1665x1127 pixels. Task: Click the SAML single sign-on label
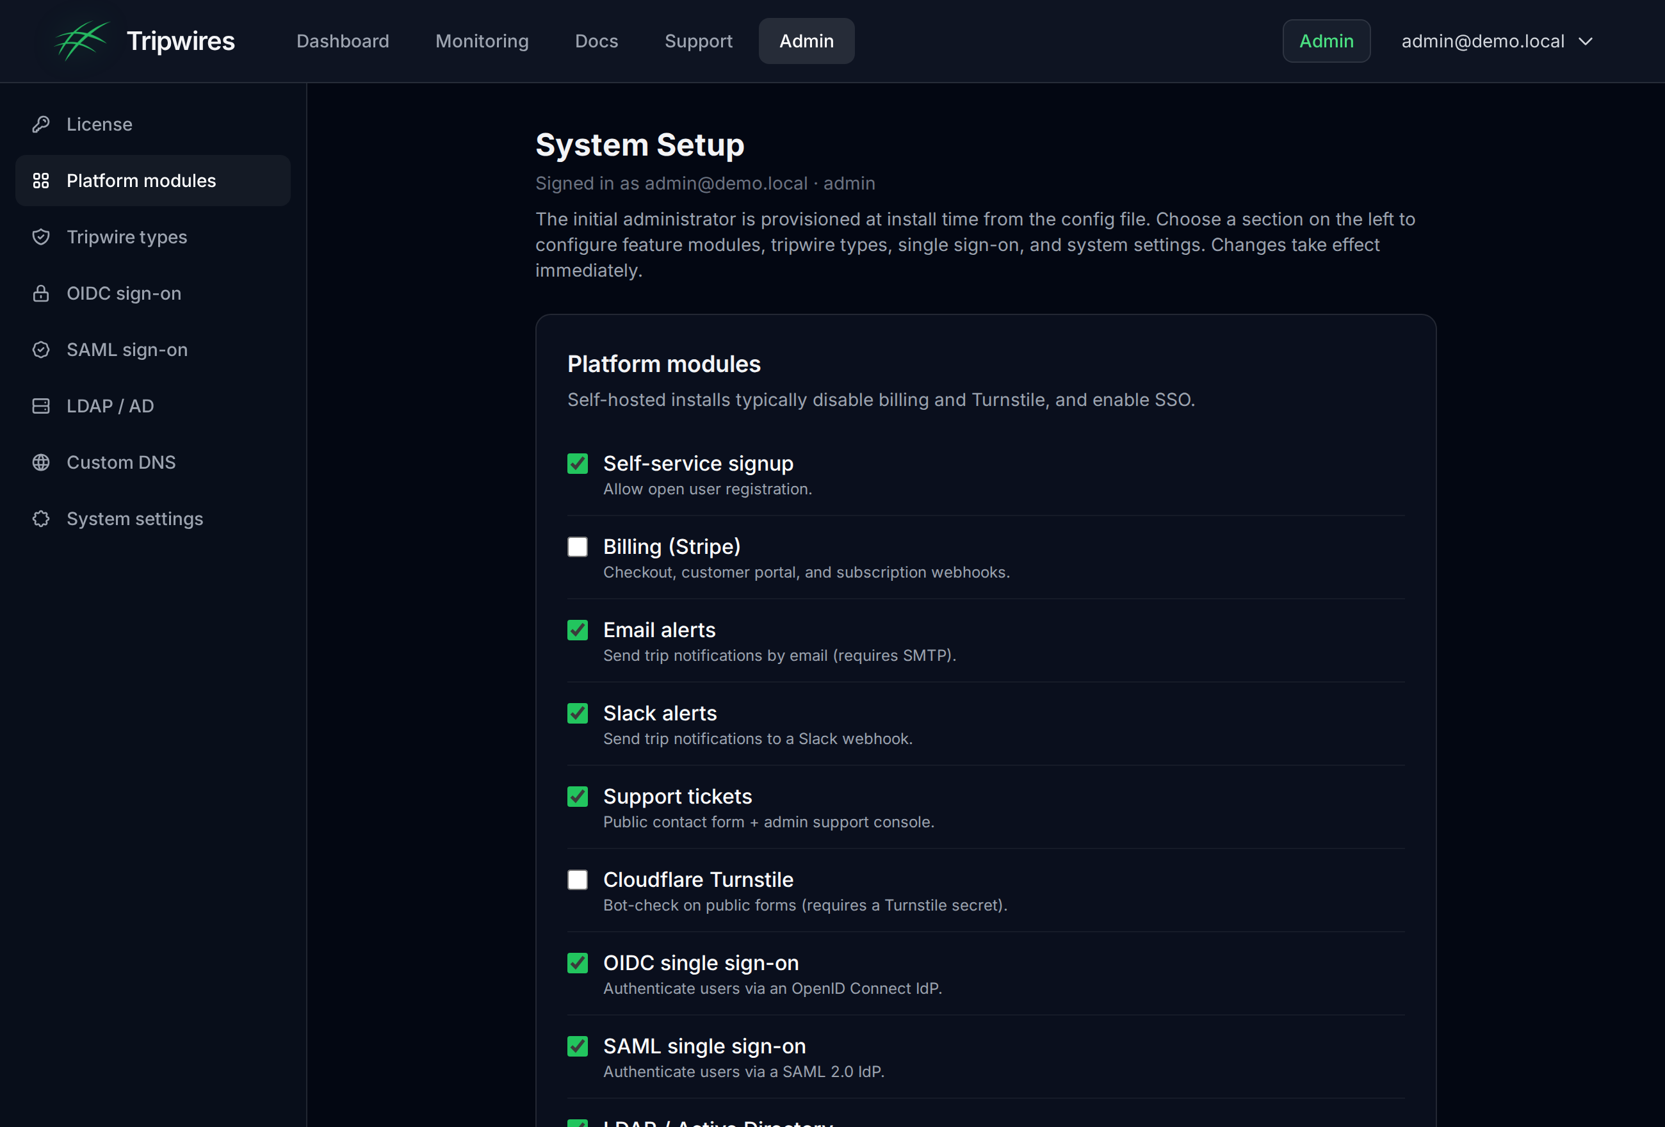704,1046
